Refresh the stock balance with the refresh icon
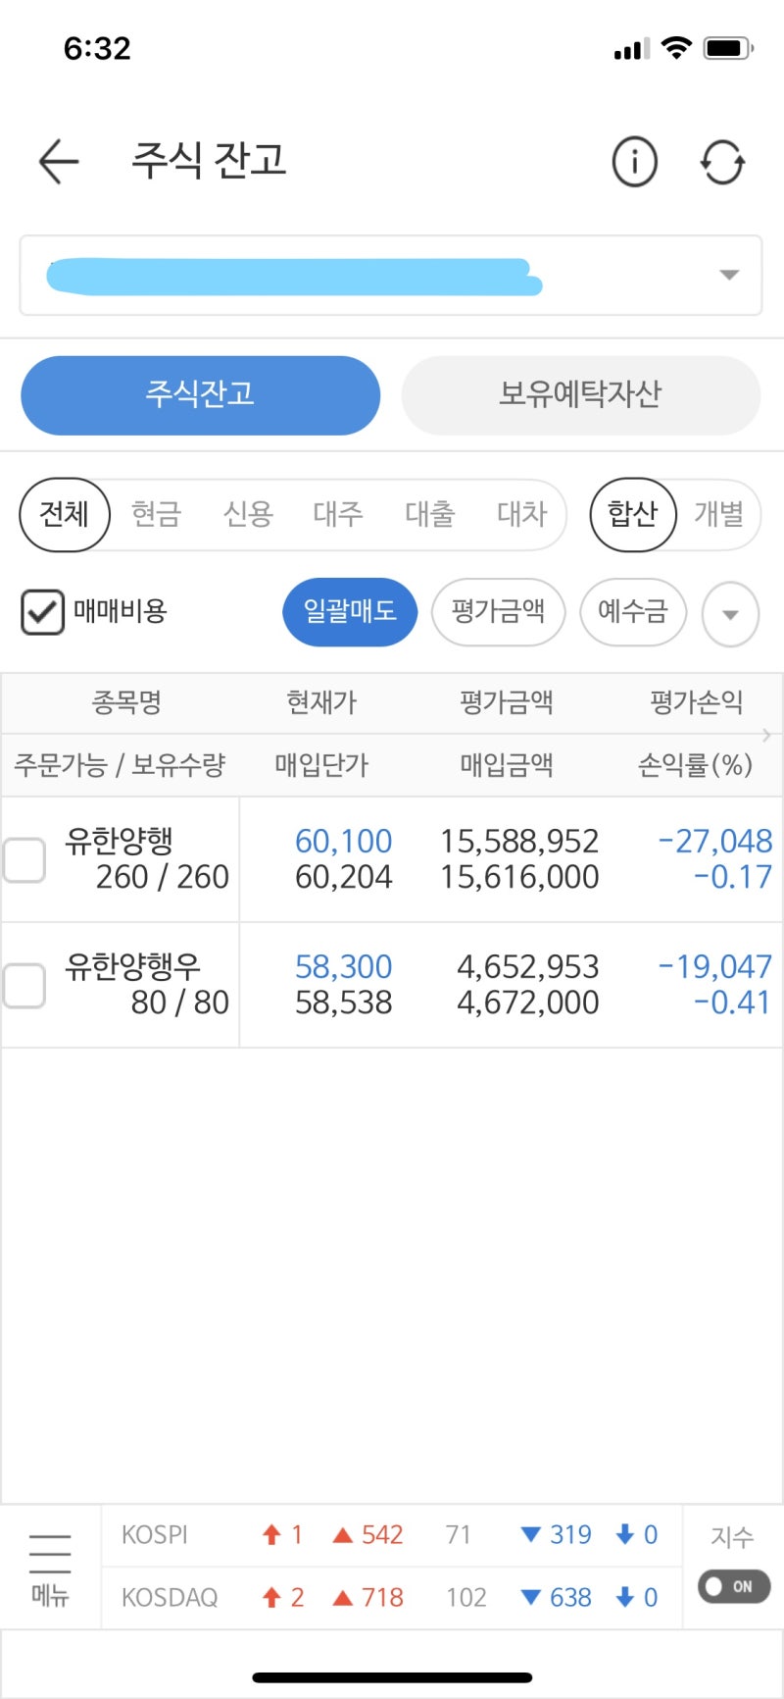The width and height of the screenshot is (784, 1699). 722,162
